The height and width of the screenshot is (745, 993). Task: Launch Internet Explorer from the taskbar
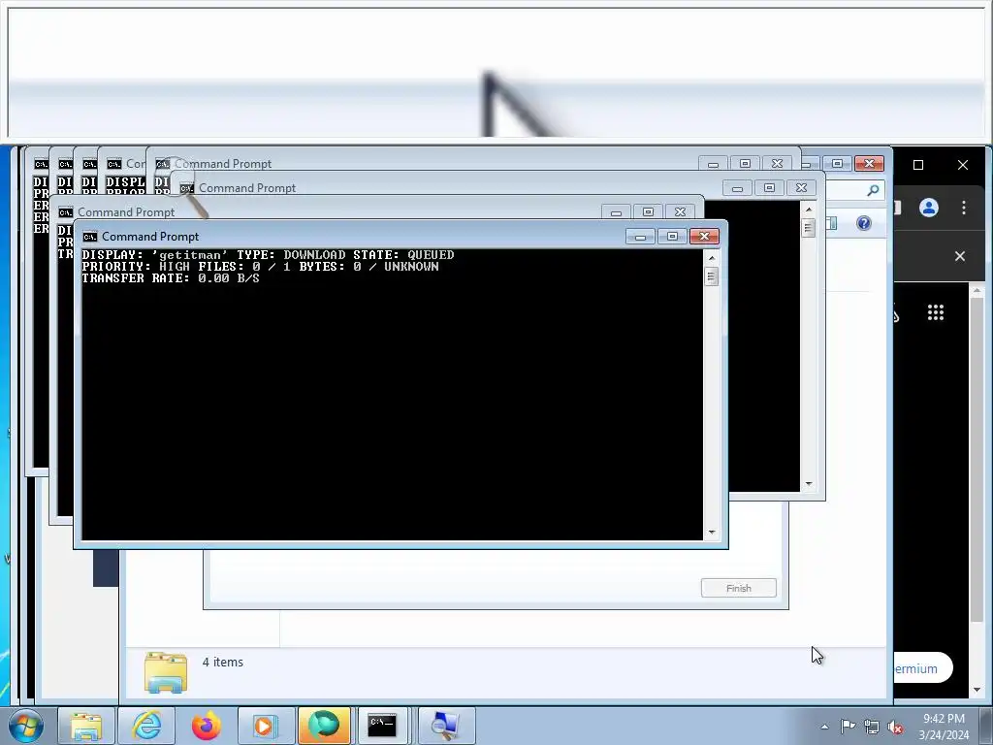(146, 726)
